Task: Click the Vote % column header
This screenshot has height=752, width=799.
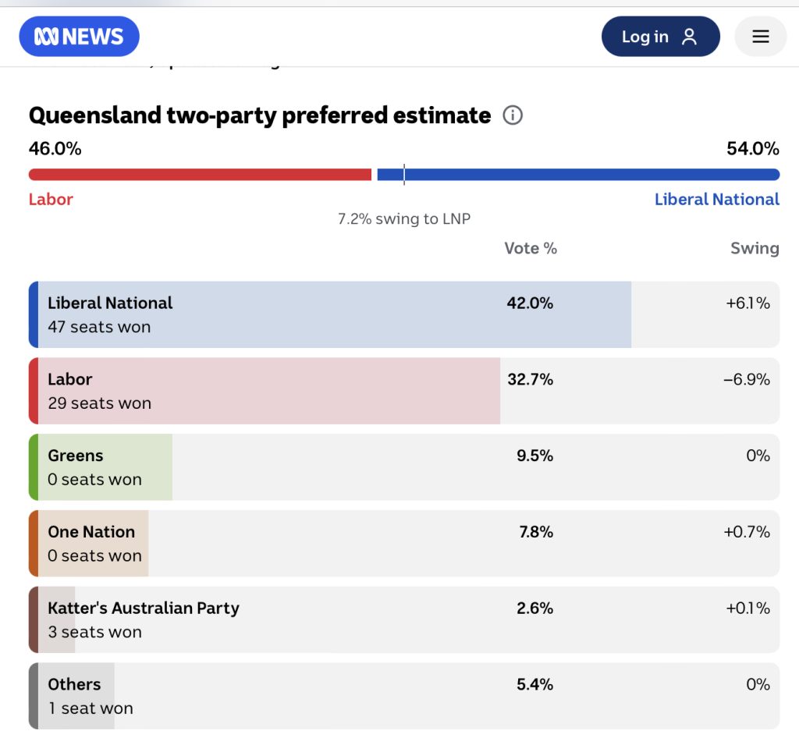Action: pyautogui.click(x=531, y=249)
